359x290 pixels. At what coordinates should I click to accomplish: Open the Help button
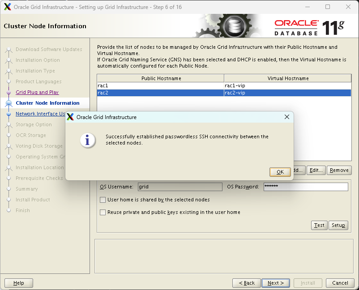(x=19, y=283)
